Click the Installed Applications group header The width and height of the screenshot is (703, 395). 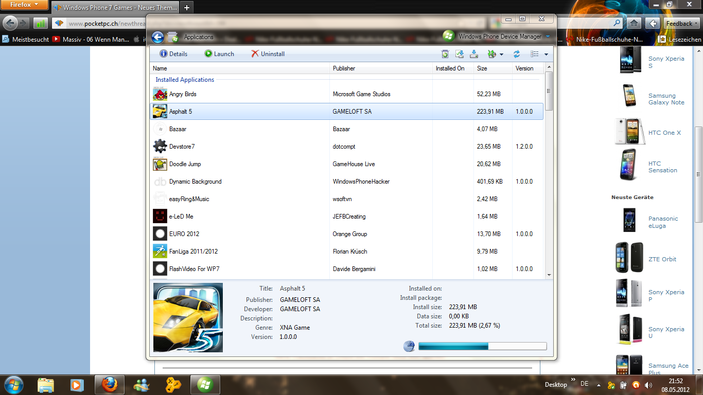[185, 80]
